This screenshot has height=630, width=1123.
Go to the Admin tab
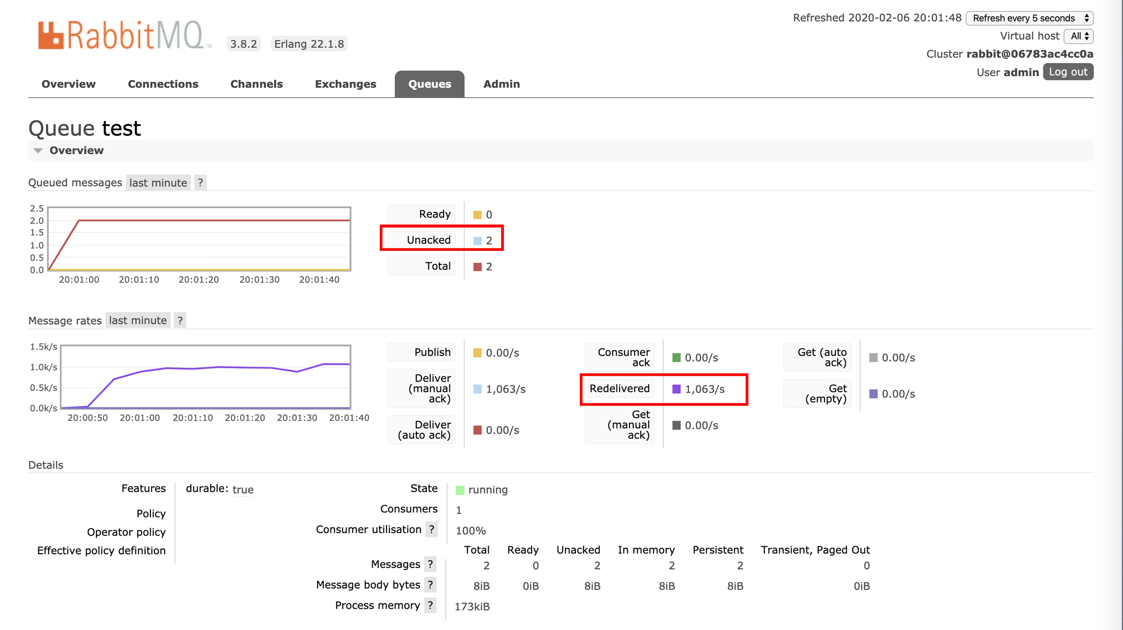click(x=501, y=84)
